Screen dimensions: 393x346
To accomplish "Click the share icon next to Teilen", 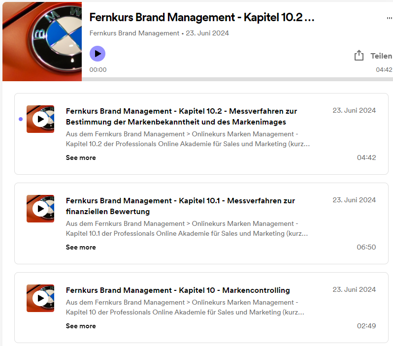I will (359, 56).
